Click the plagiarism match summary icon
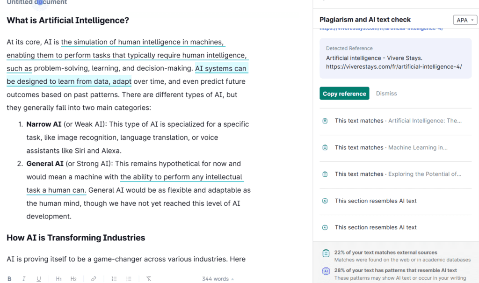Viewport: 479px width, 283px height. point(326,253)
